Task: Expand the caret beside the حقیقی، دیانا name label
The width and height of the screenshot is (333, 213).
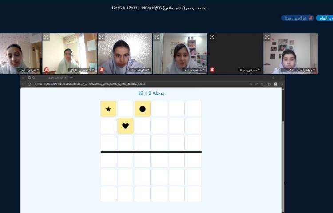Action: pos(258,70)
